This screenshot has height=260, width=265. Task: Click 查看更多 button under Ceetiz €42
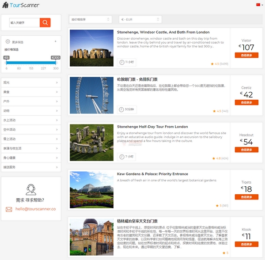[246, 102]
